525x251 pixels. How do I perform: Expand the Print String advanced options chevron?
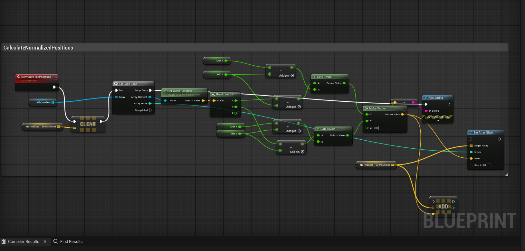438,121
